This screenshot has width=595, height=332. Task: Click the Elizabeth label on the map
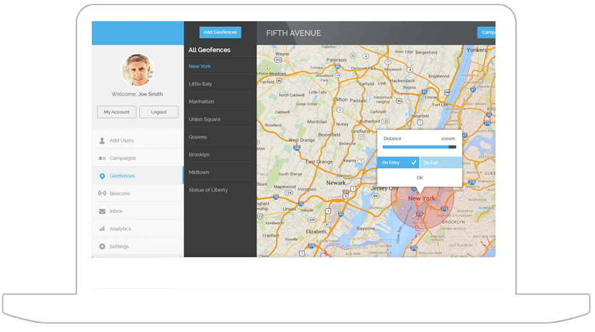316,231
